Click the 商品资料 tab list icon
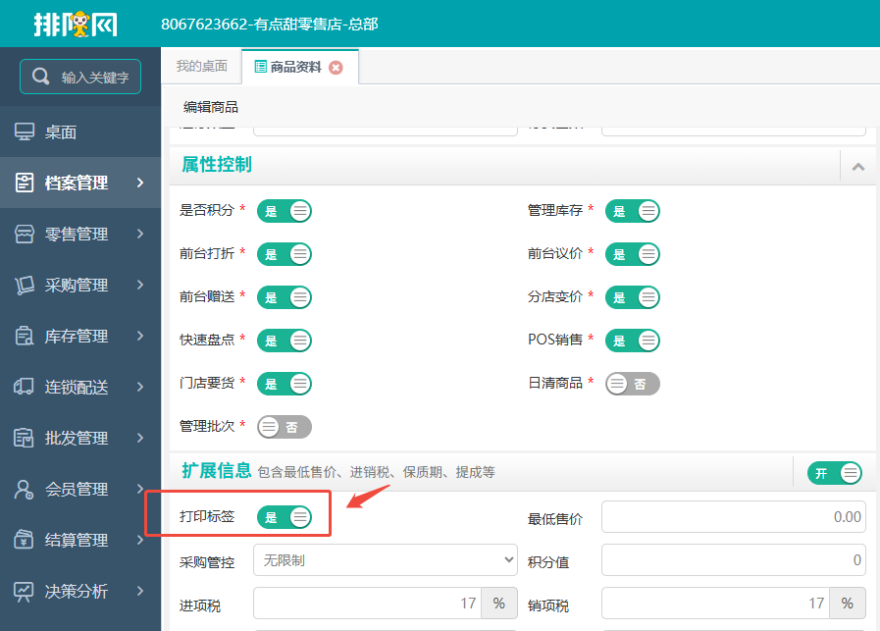 click(260, 67)
